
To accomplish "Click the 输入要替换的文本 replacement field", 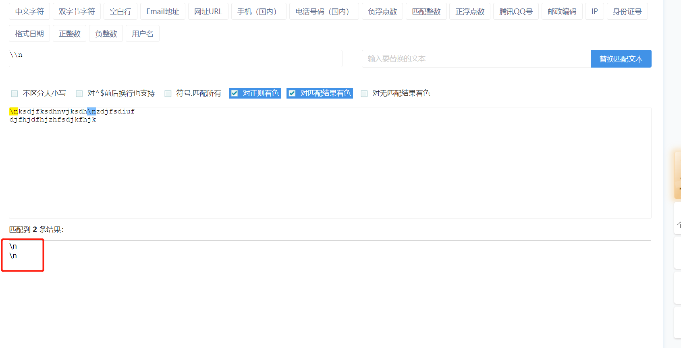I will click(476, 59).
